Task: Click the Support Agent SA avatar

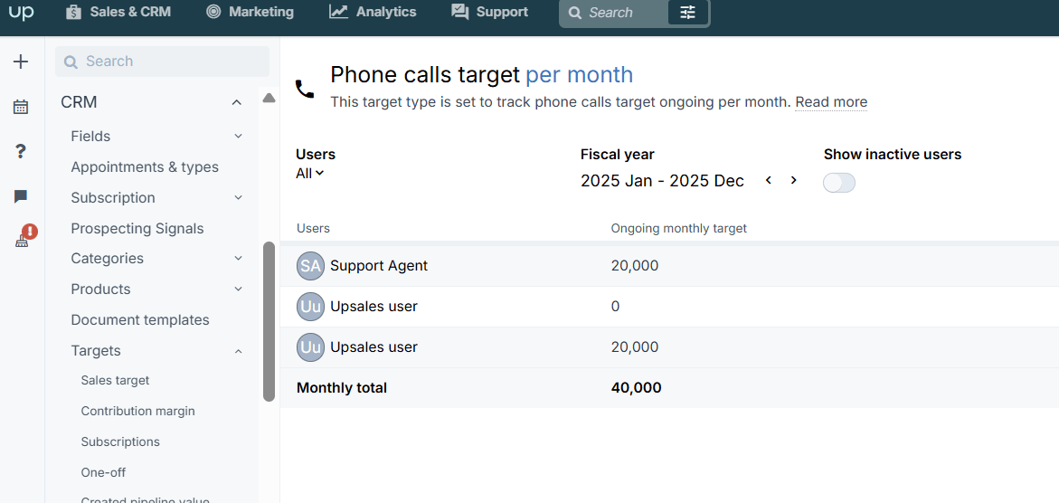Action: (311, 266)
